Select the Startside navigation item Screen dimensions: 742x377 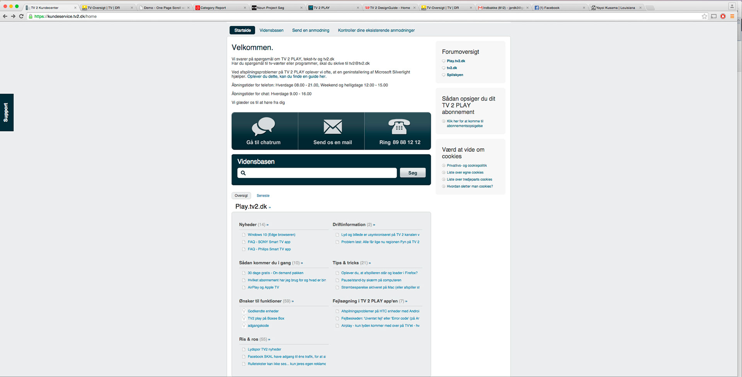coord(242,30)
